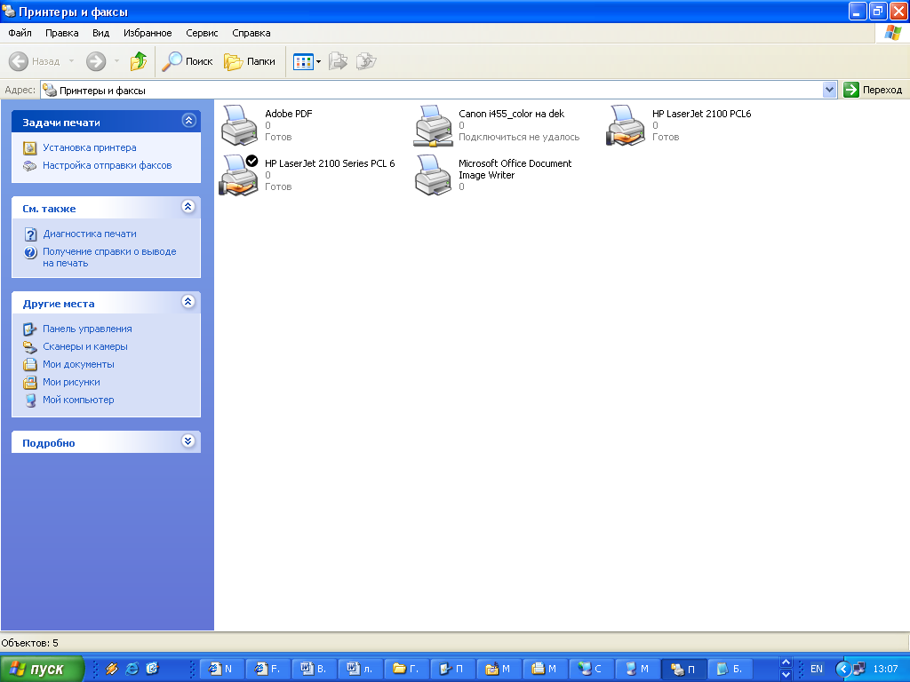Click the 'HP LaserJet 2100 PCL6' label

(702, 114)
